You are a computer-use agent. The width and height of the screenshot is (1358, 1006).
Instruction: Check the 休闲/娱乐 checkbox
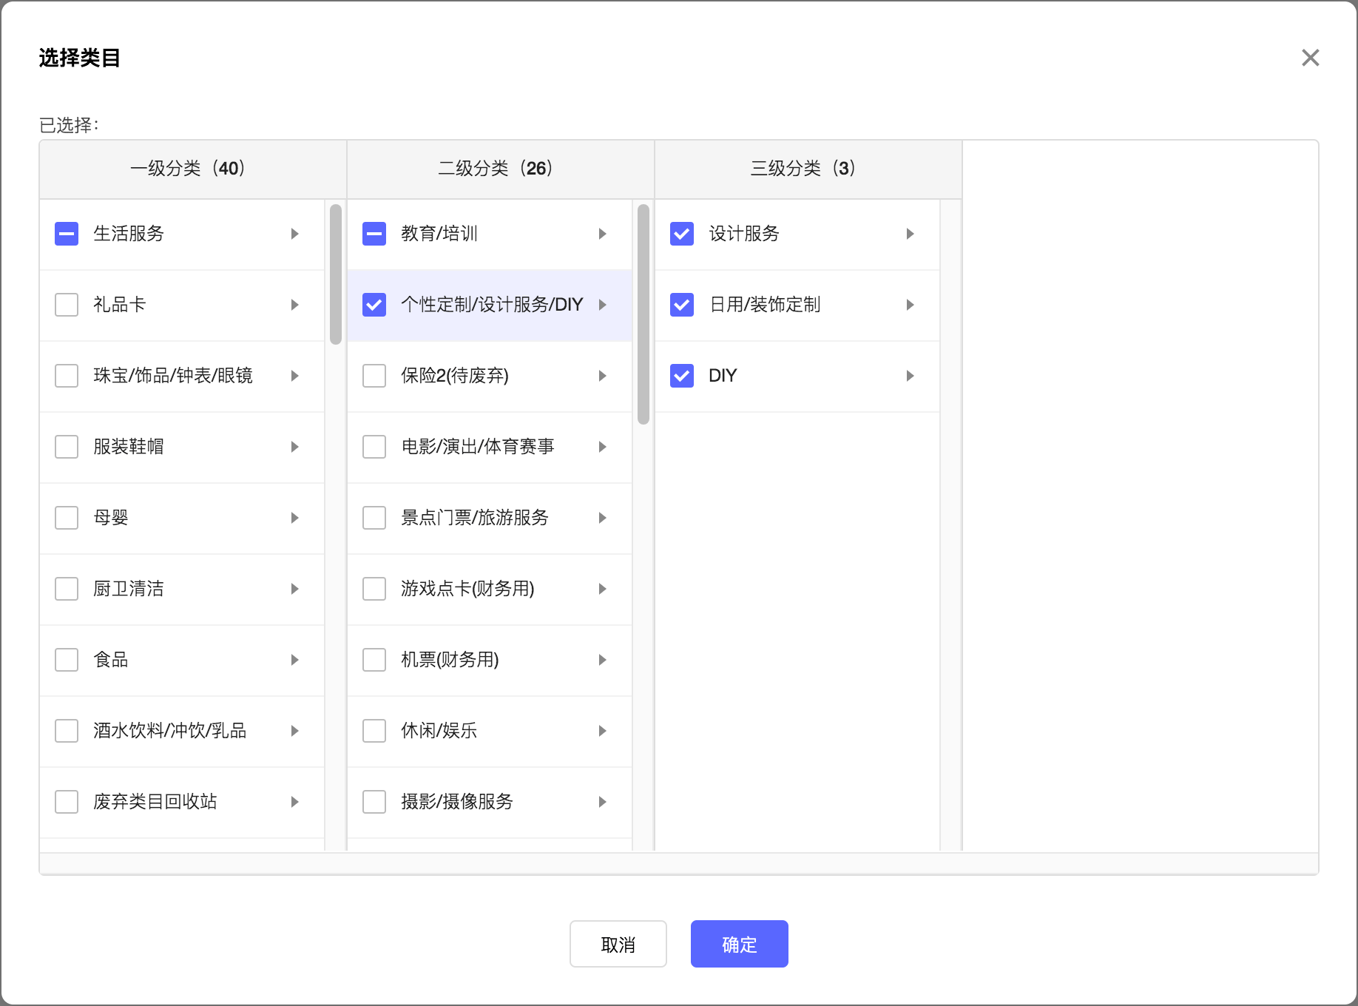click(374, 731)
